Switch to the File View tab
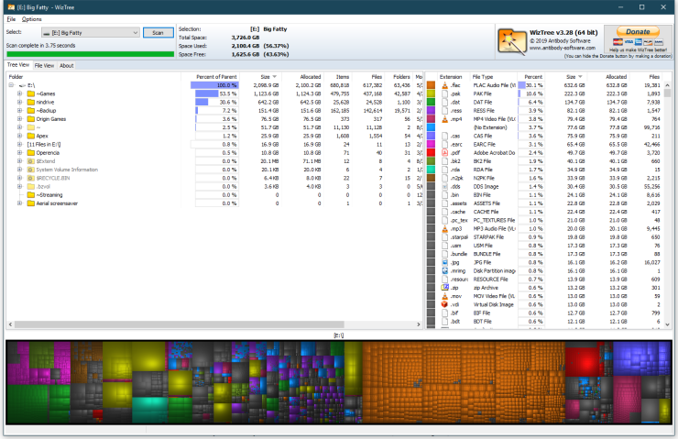678x439 pixels. click(44, 66)
